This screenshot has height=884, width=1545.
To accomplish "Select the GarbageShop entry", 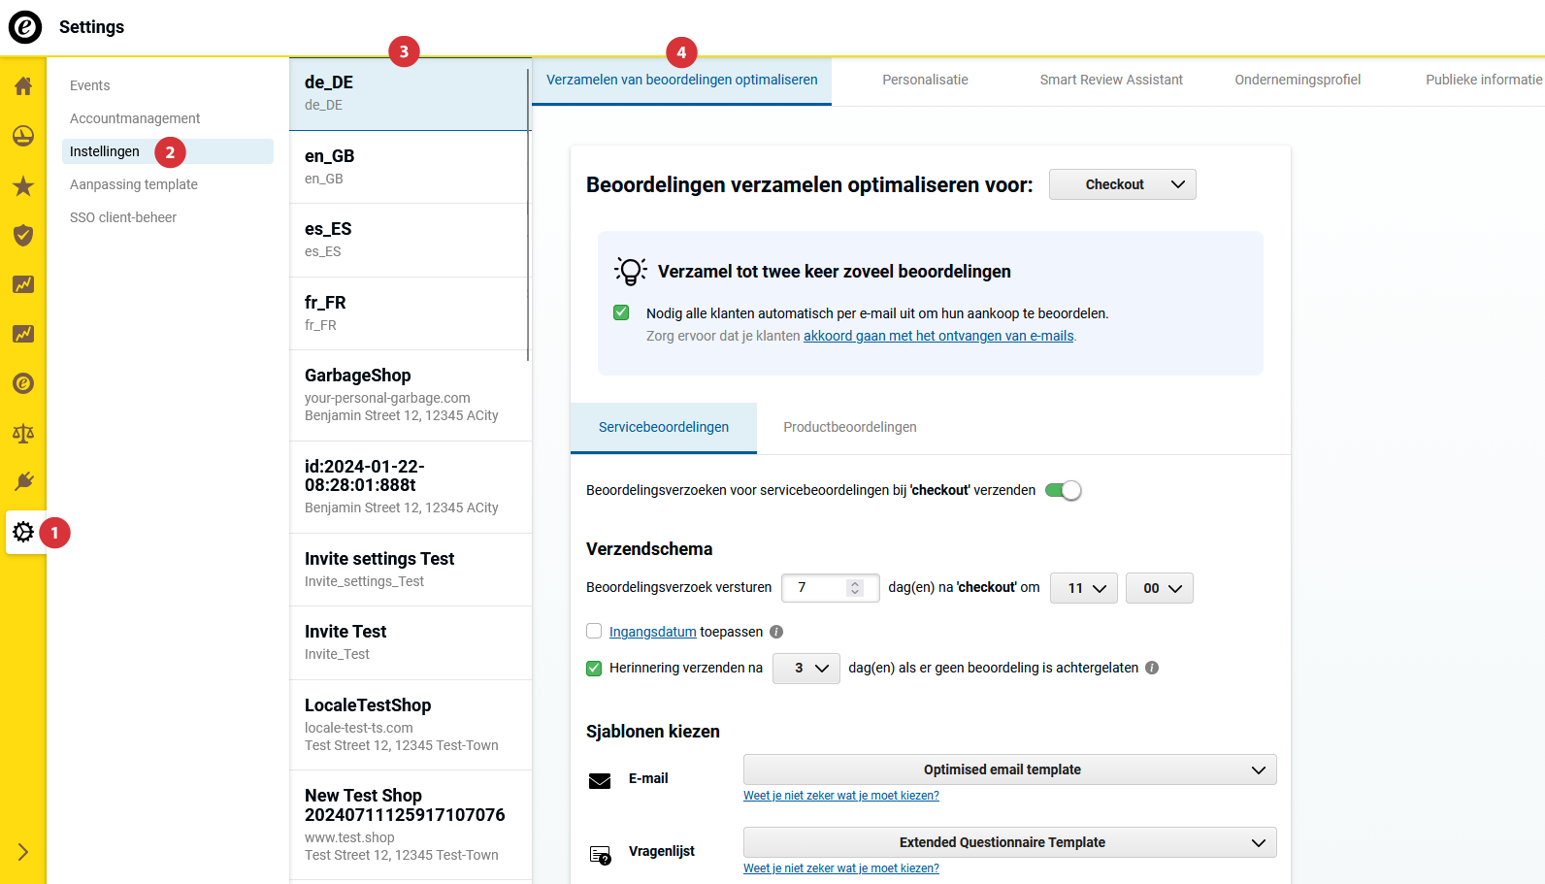I will coord(409,396).
